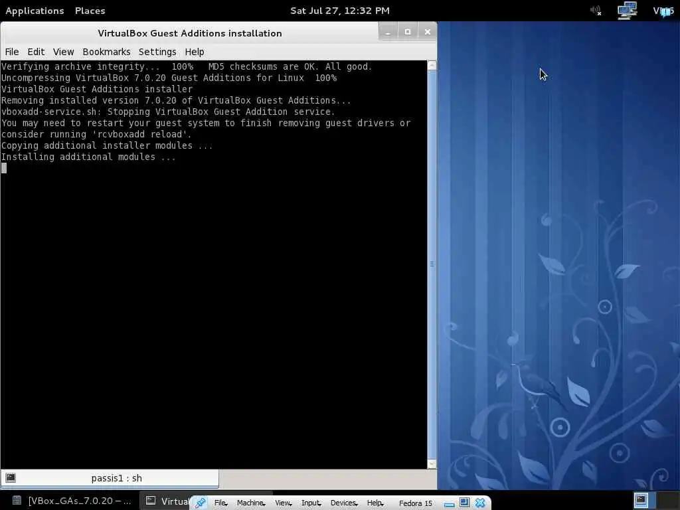Click the 'Removing installed version 7.0.20' terminal line
The width and height of the screenshot is (680, 510).
(176, 100)
